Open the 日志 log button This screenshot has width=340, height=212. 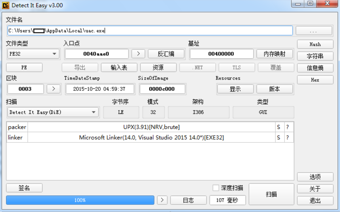pyautogui.click(x=188, y=200)
